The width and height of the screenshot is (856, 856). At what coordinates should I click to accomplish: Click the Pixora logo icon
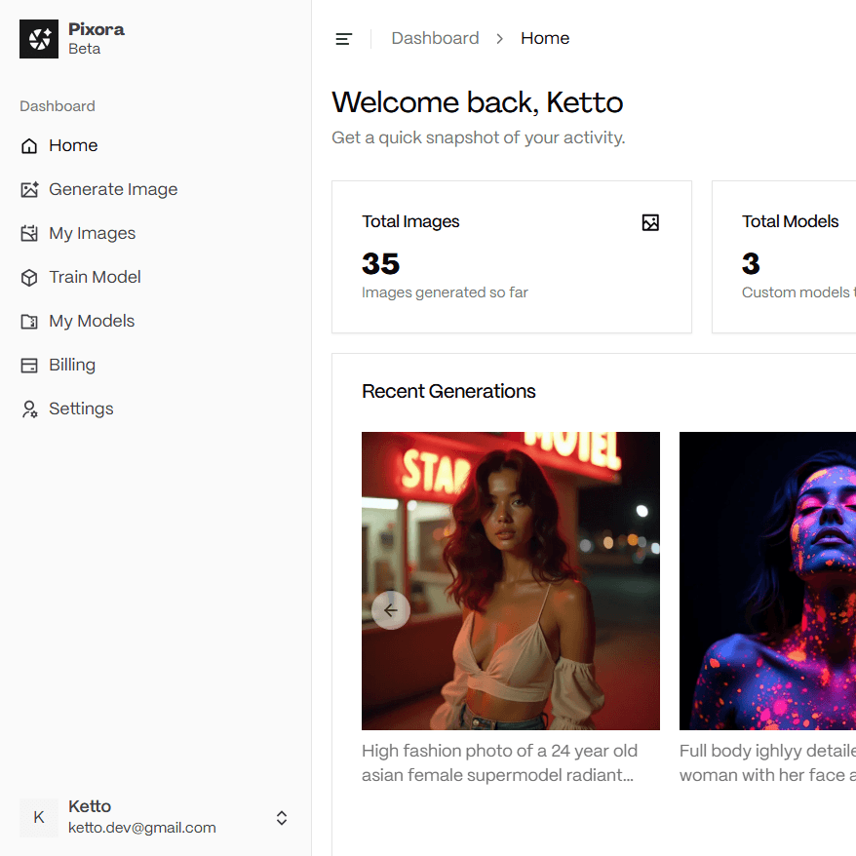[x=39, y=39]
